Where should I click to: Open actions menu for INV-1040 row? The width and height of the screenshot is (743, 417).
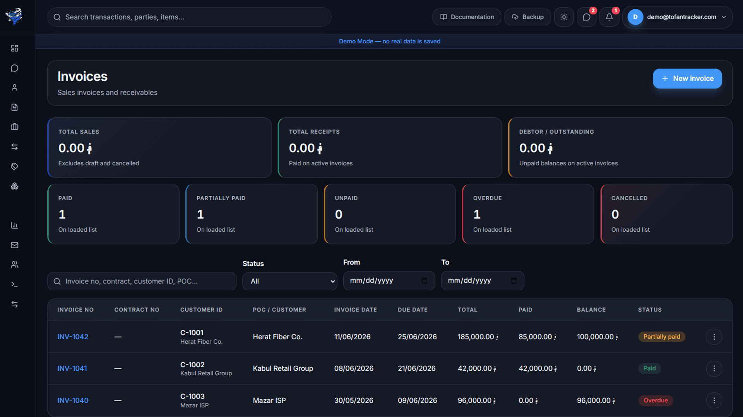(714, 400)
